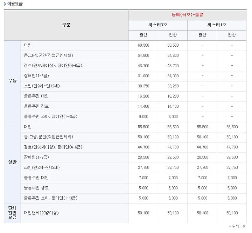The image size is (252, 233).
Task: Click 경로(만65세이상) row label in 일반 section
Action: pyautogui.click(x=53, y=147)
